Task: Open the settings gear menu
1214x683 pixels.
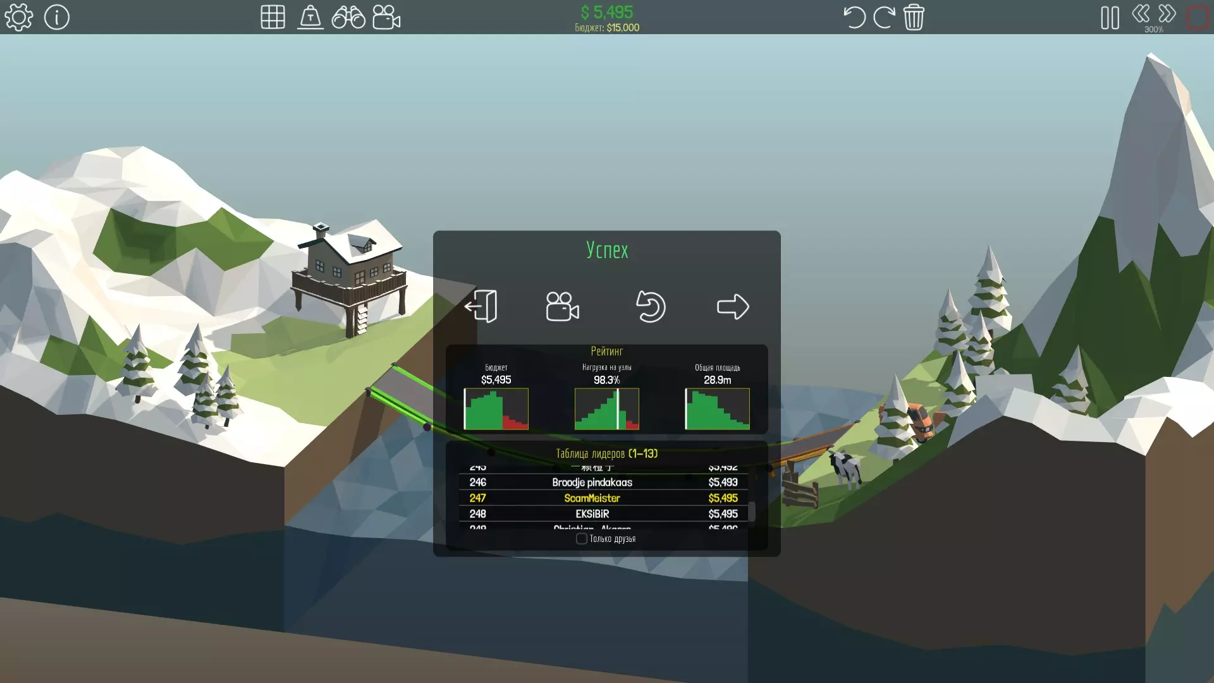Action: 18,17
